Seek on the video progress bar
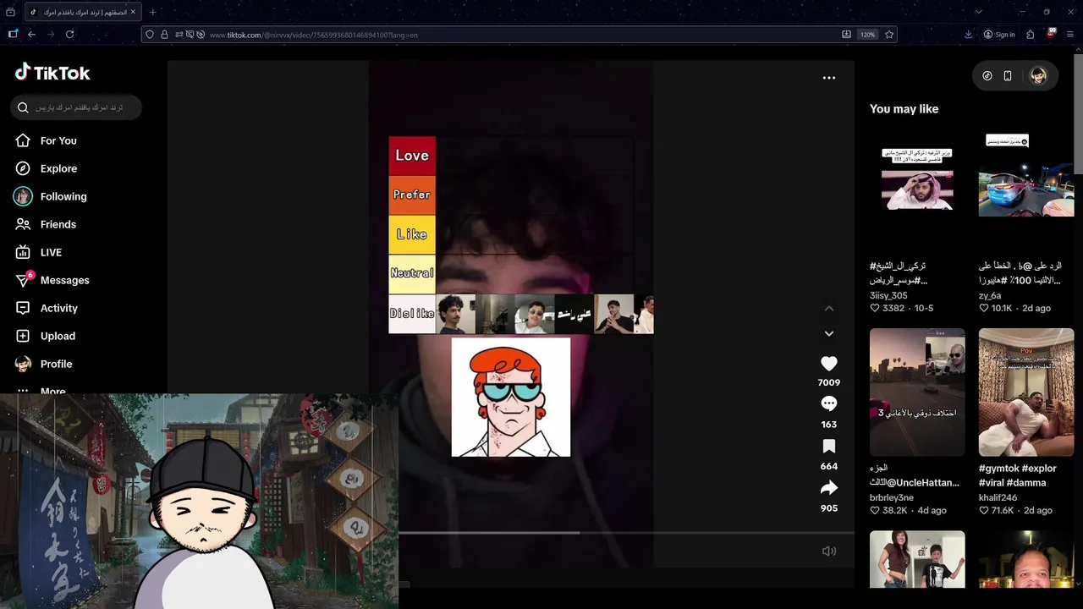 626,533
